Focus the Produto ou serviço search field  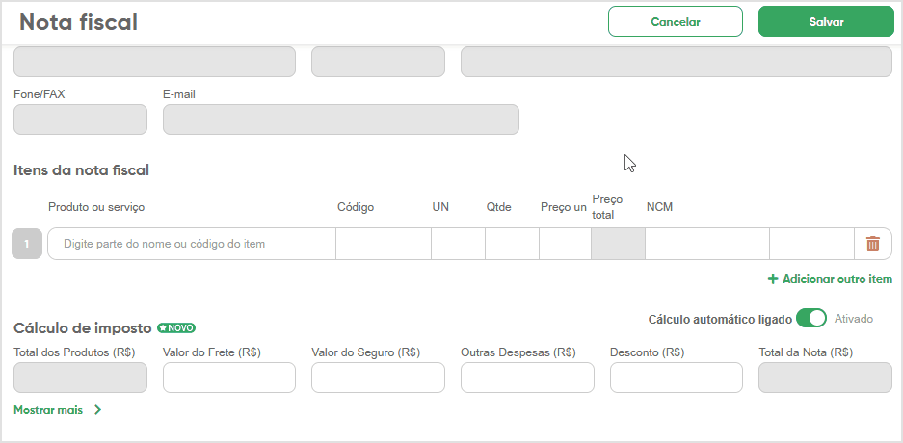pos(192,244)
